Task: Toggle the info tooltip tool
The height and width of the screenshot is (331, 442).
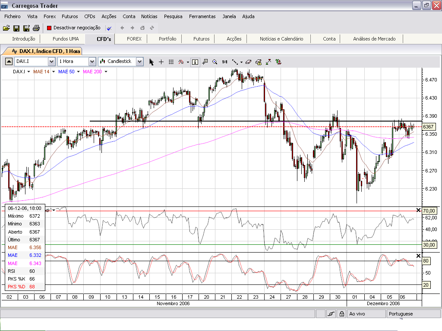Action: (x=195, y=62)
